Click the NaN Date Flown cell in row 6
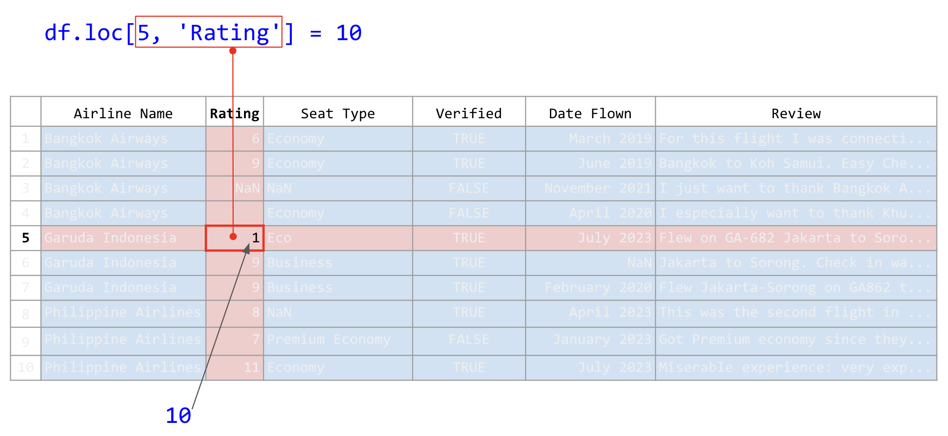948x436 pixels. (591, 263)
